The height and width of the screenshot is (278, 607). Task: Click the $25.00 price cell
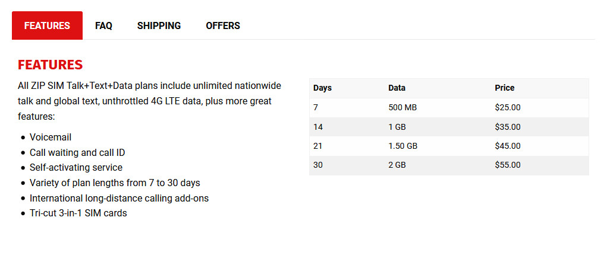pos(508,108)
